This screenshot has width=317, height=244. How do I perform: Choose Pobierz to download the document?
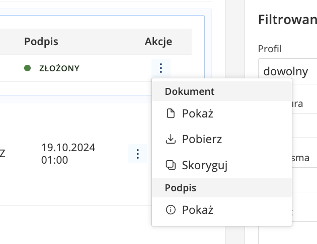(222, 139)
